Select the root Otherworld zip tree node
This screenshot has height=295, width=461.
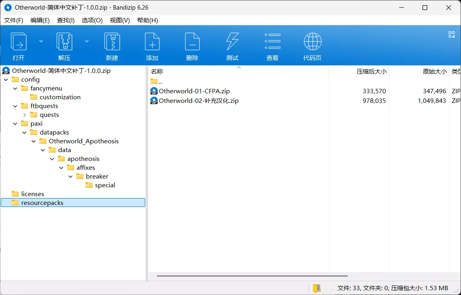[61, 71]
